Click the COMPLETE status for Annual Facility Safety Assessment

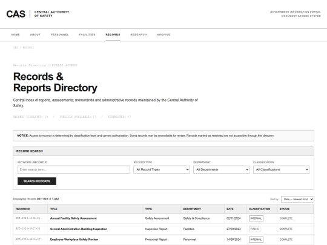(x=286, y=218)
